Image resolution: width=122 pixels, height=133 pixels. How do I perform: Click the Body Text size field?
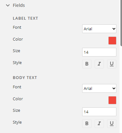coord(99,112)
